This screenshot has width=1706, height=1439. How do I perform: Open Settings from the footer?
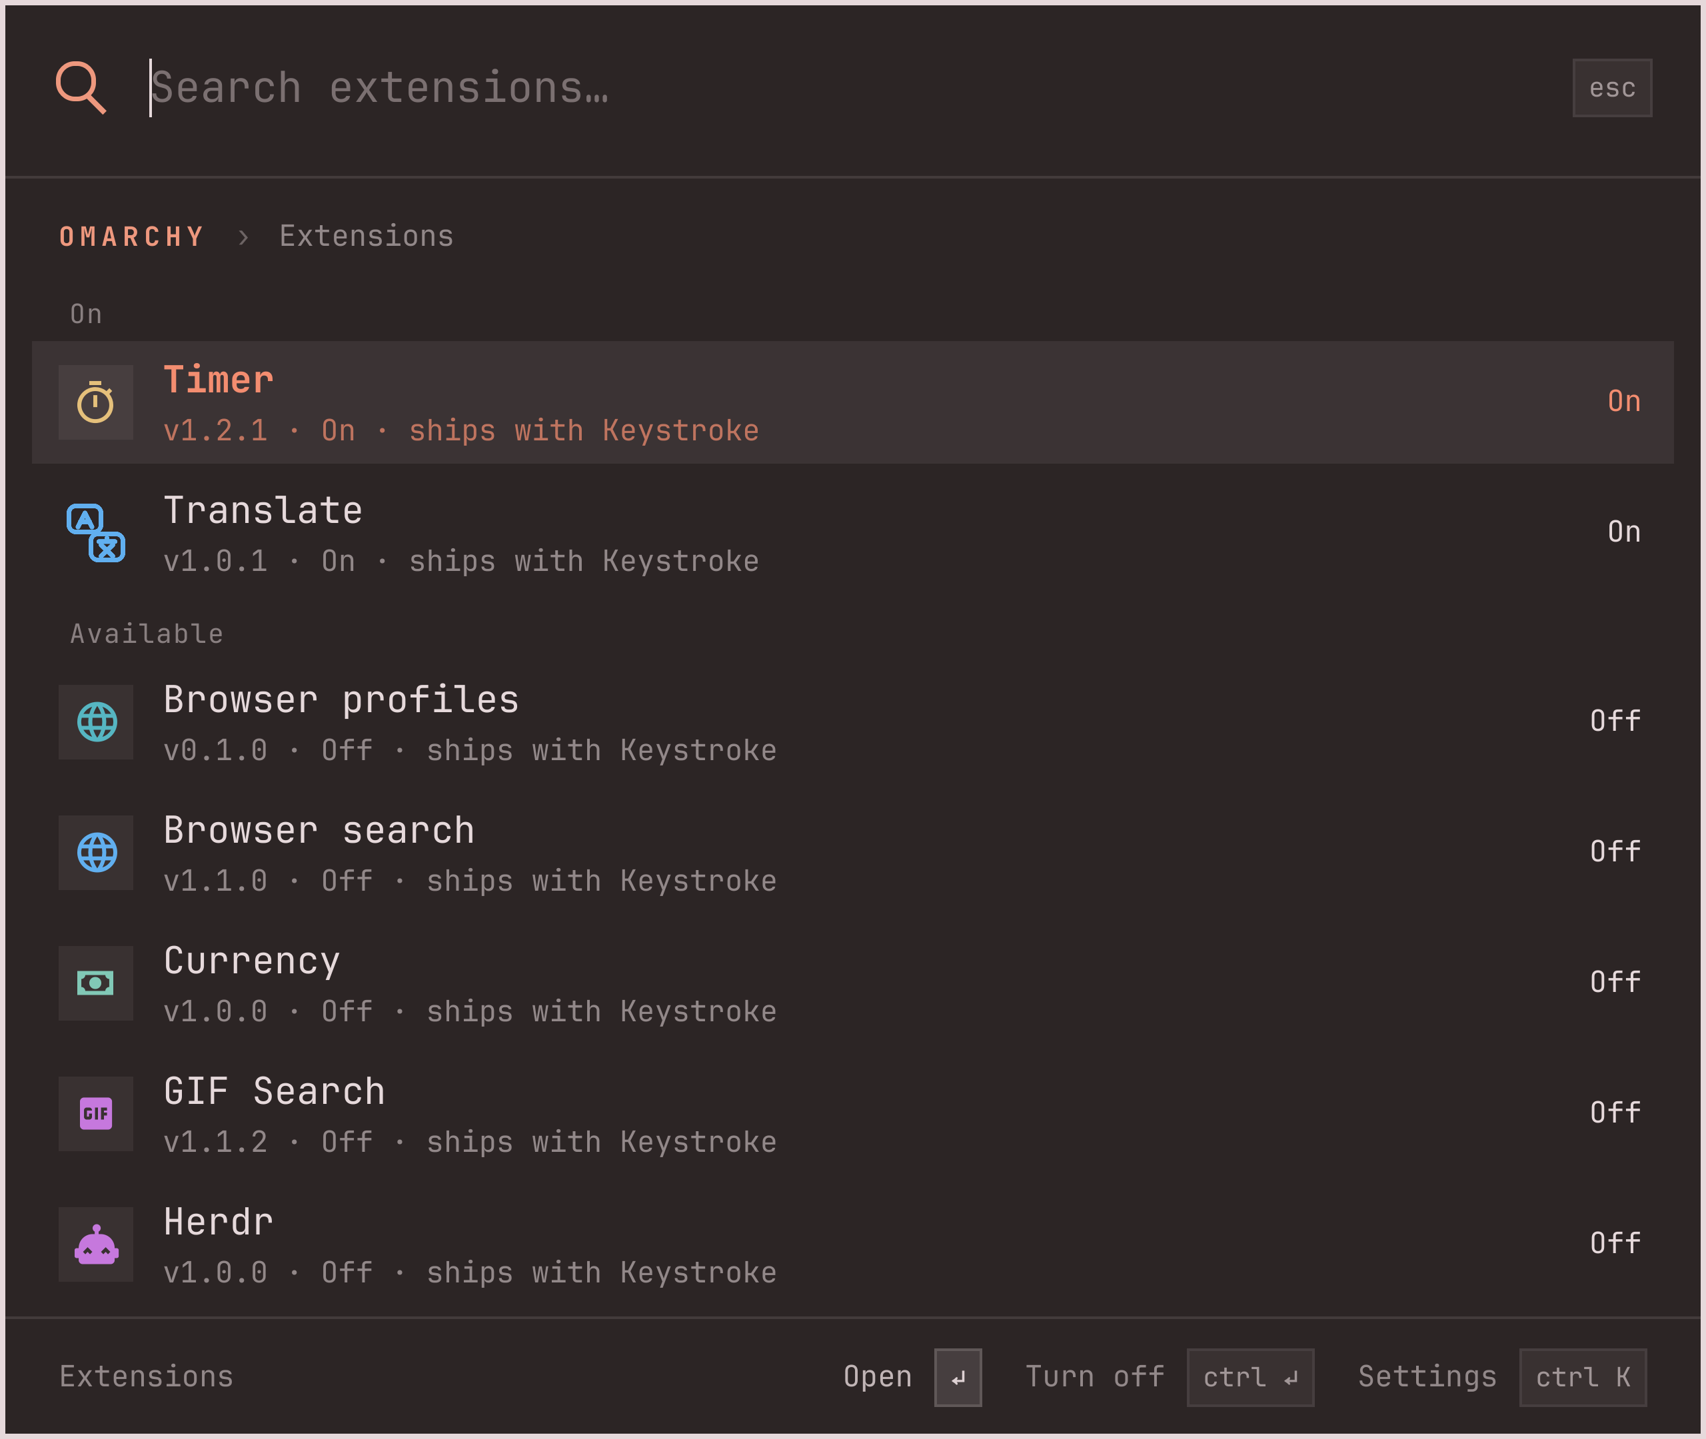tap(1427, 1377)
